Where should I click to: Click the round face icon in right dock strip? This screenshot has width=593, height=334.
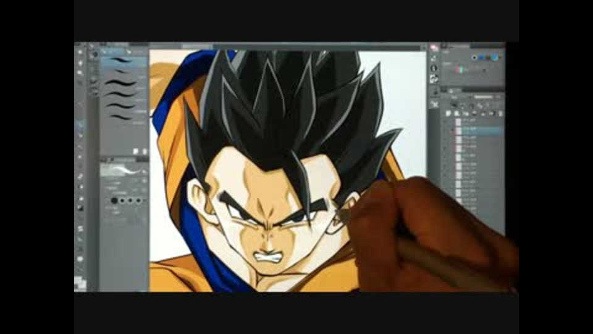[x=434, y=68]
